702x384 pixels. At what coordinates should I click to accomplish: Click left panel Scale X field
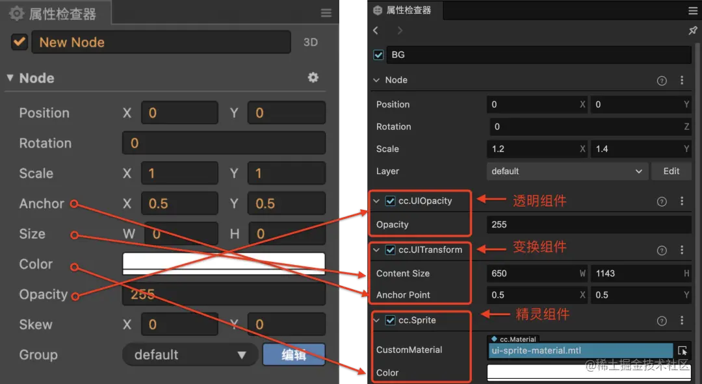point(179,173)
